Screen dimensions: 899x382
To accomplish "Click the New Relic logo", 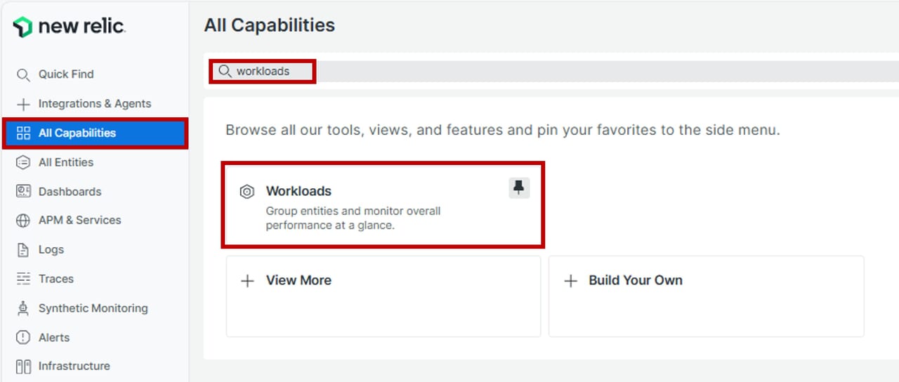I will tap(69, 27).
